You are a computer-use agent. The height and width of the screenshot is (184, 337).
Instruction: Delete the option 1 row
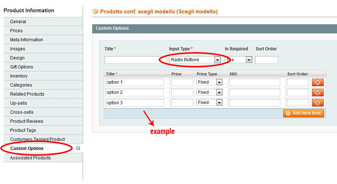[x=317, y=83]
